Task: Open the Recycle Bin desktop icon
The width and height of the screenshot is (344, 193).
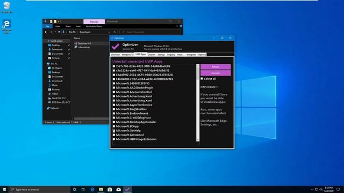Action: pyautogui.click(x=6, y=7)
